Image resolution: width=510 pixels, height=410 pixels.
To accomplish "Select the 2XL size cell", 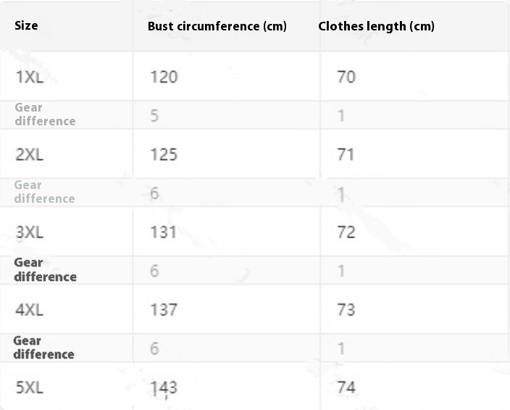I will coord(30,154).
